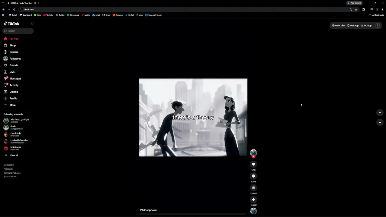Collapse the TikTok sidebar panel
The height and width of the screenshot is (217, 386).
tap(32, 24)
